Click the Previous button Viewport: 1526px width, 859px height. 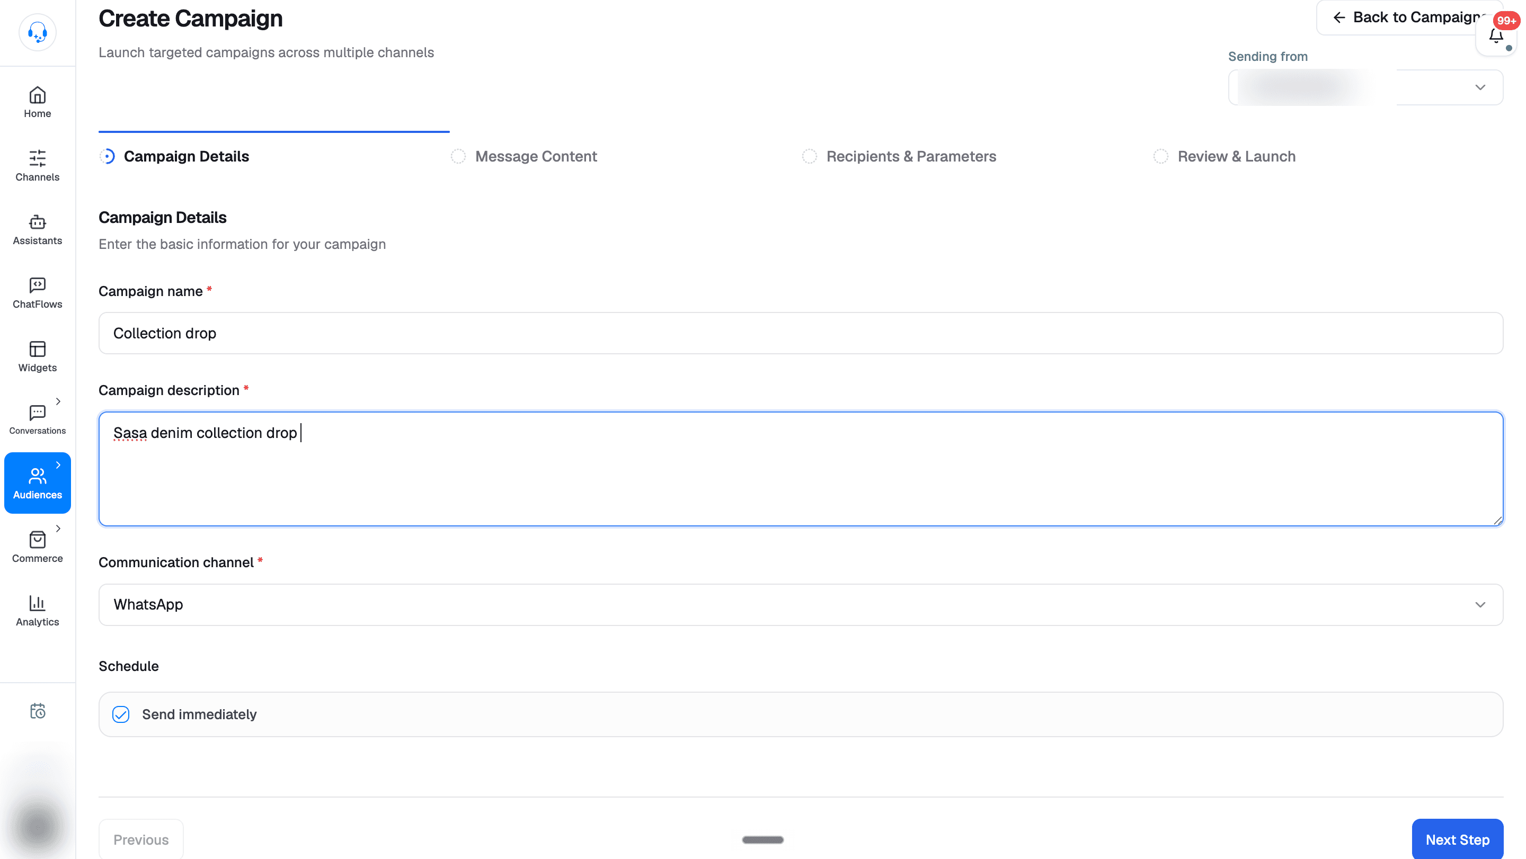141,839
